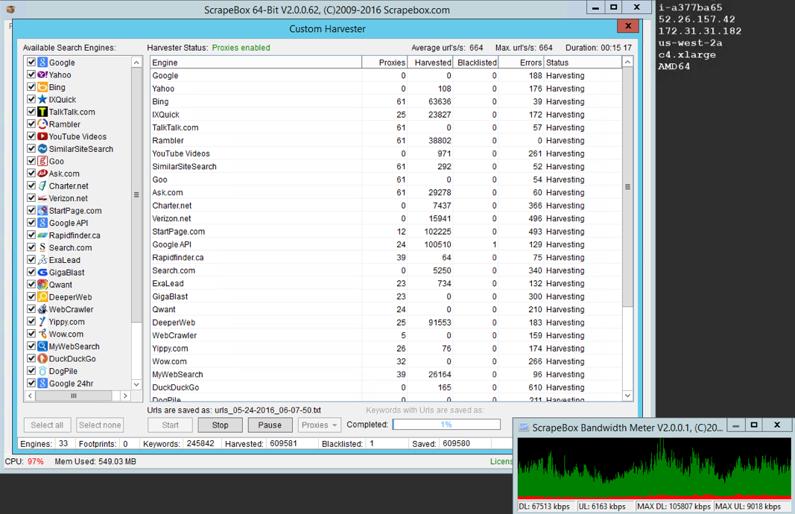Sort table by Status column header
Screen dimensions: 795x514
pyautogui.click(x=583, y=63)
